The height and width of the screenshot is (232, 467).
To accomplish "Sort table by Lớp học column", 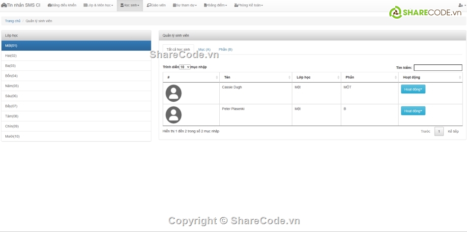I will [x=317, y=78].
